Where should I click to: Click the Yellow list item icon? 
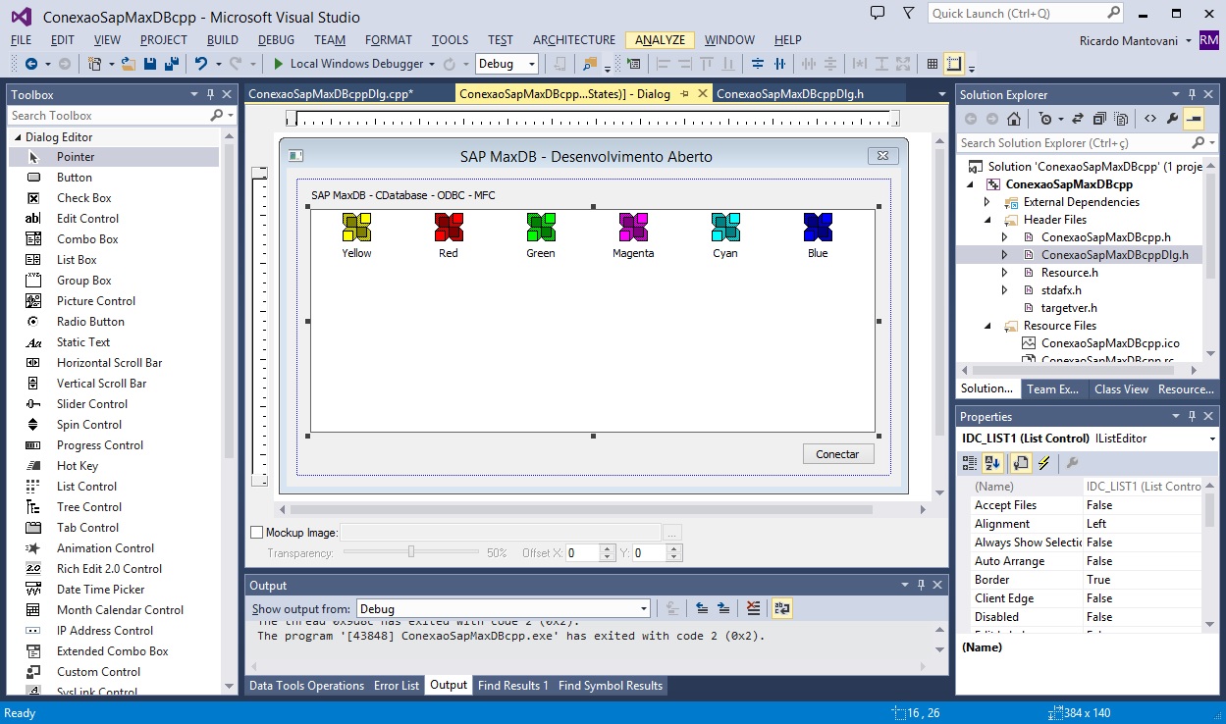point(356,228)
